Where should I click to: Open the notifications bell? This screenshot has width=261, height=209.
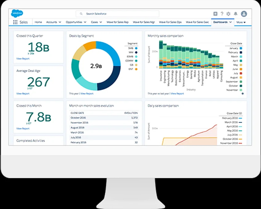click(x=236, y=14)
